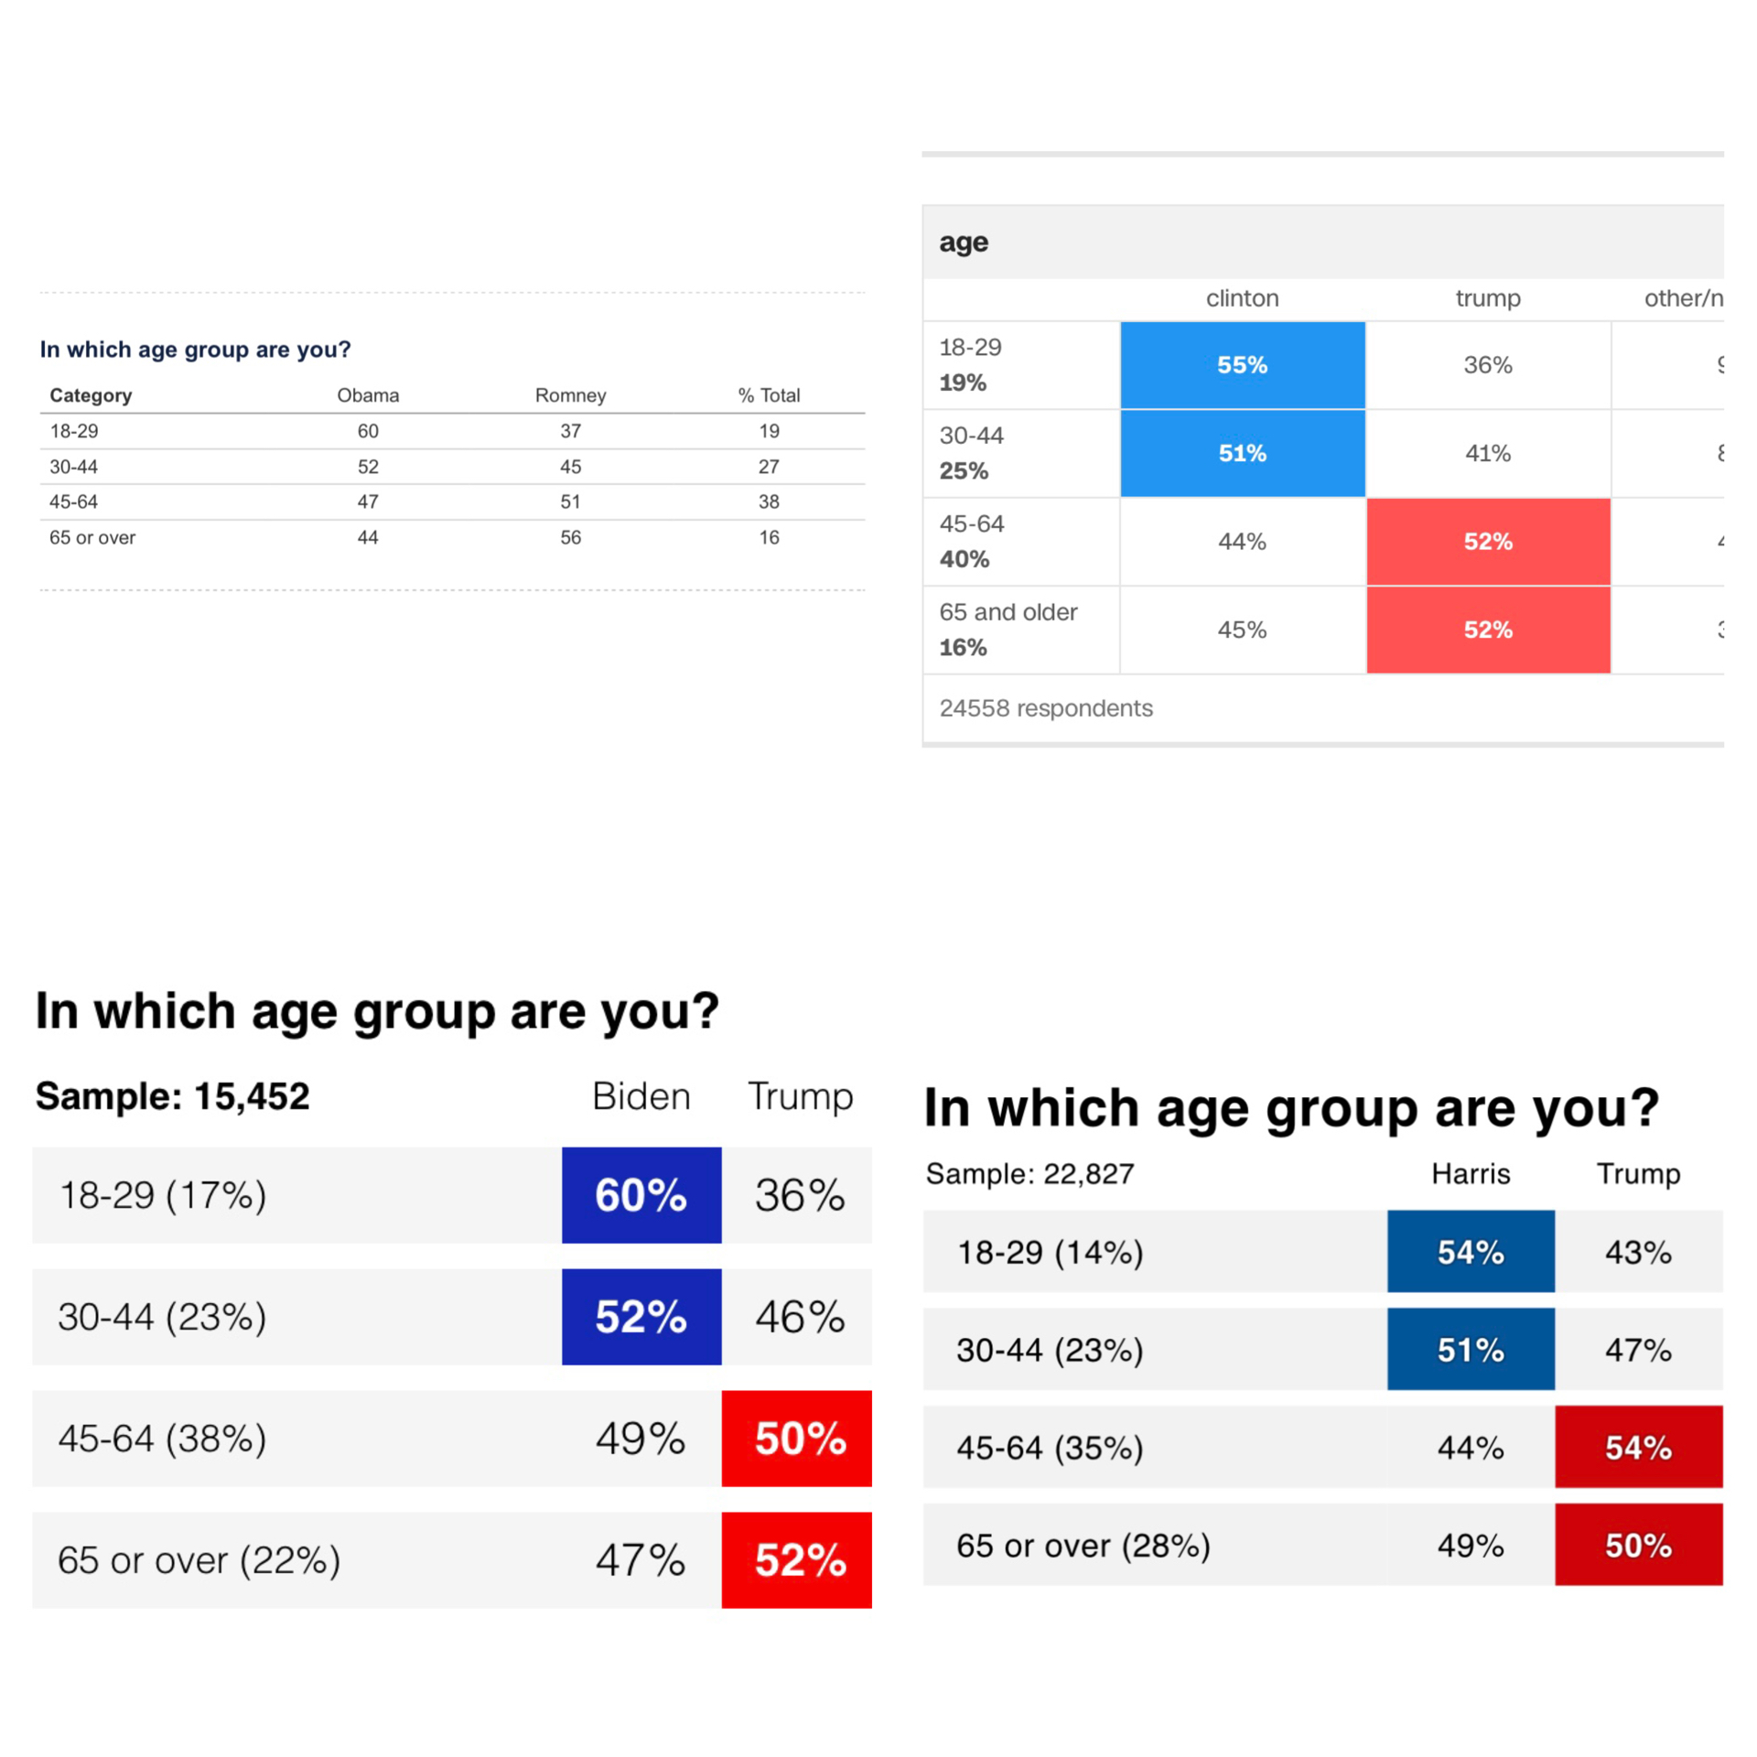Click the Category column header
The width and height of the screenshot is (1757, 1757).
pos(91,395)
